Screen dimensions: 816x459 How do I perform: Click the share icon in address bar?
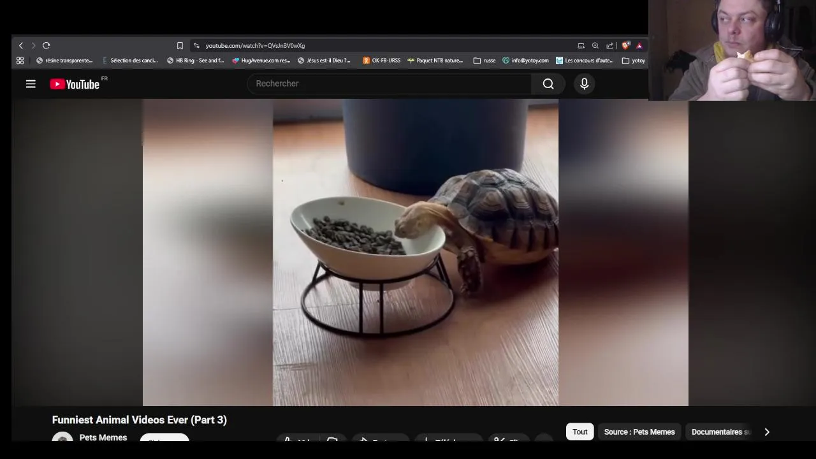point(609,46)
